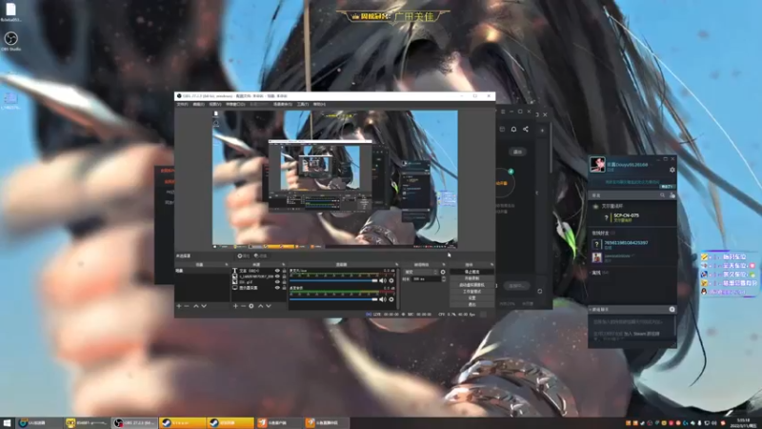Screen dimensions: 762x429
Task: Toggle visibility of the gif source
Action: (277, 281)
